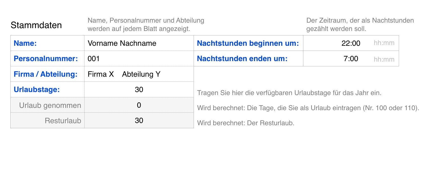Click the Vorname Nachname name field
This screenshot has height=173, width=433.
point(139,43)
